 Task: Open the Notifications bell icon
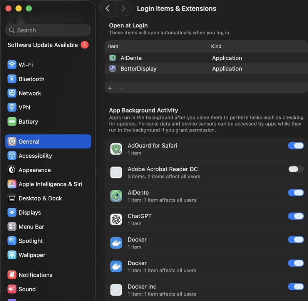coord(12,275)
